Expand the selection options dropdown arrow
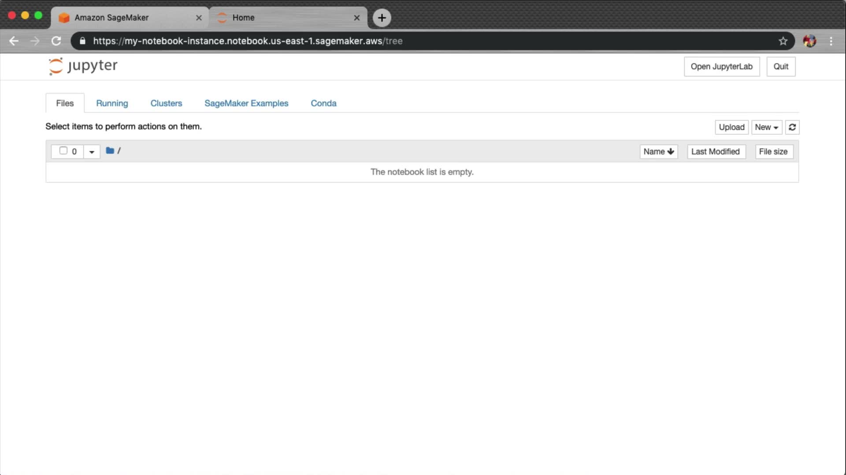This screenshot has height=475, width=846. pyautogui.click(x=92, y=152)
